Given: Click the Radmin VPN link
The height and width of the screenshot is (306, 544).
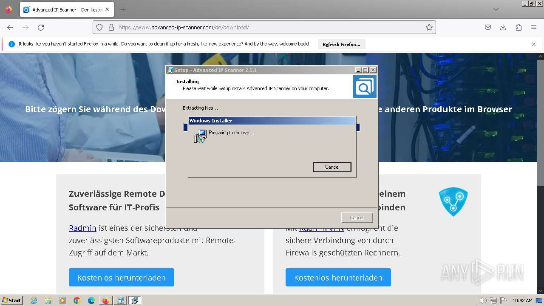Looking at the screenshot, I should (322, 228).
